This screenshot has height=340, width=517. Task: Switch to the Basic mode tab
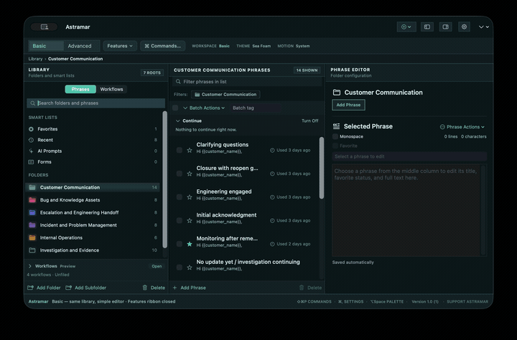click(x=46, y=46)
